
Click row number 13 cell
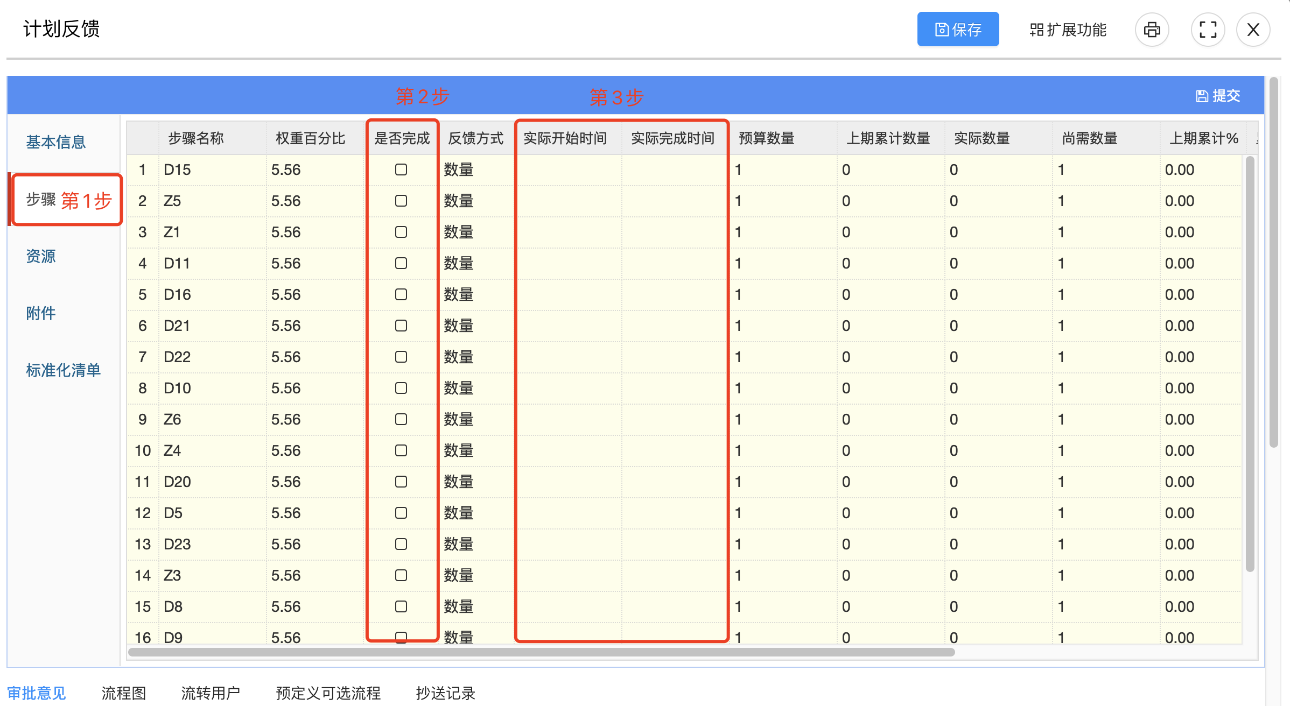tap(143, 544)
